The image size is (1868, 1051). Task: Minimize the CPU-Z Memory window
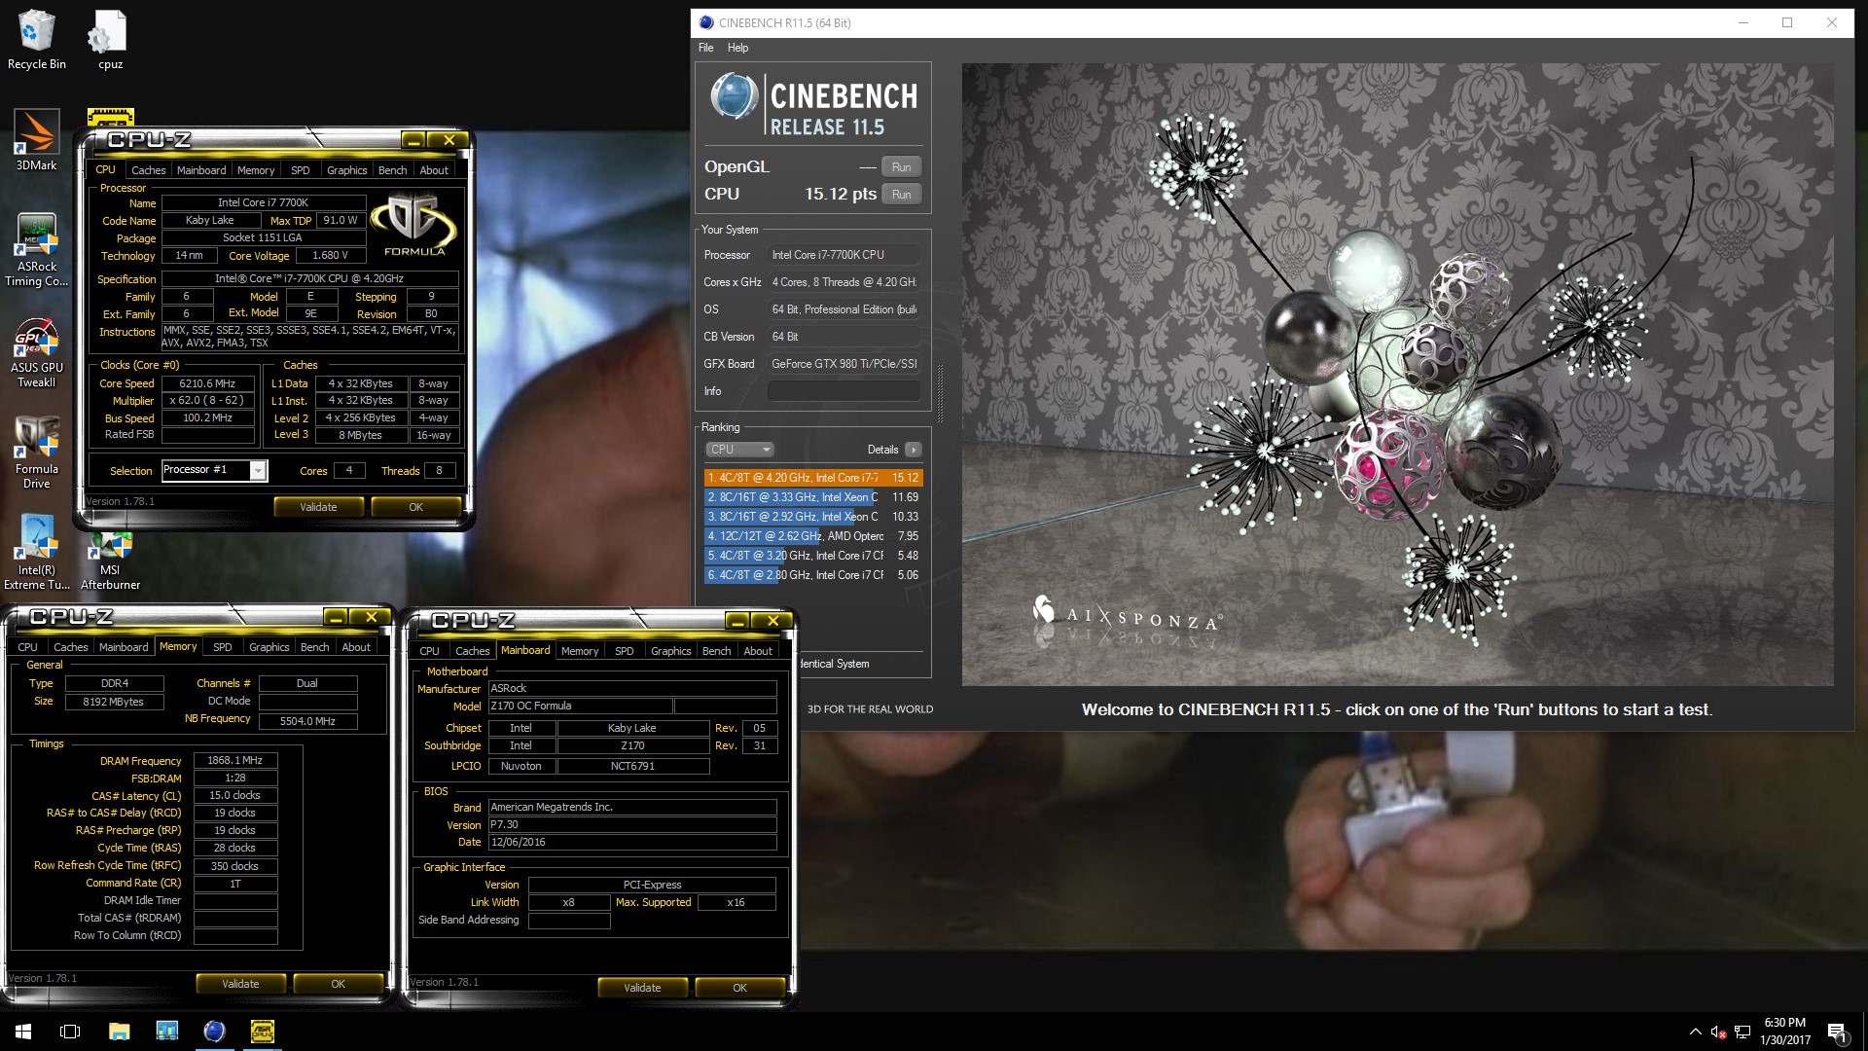pyautogui.click(x=336, y=617)
